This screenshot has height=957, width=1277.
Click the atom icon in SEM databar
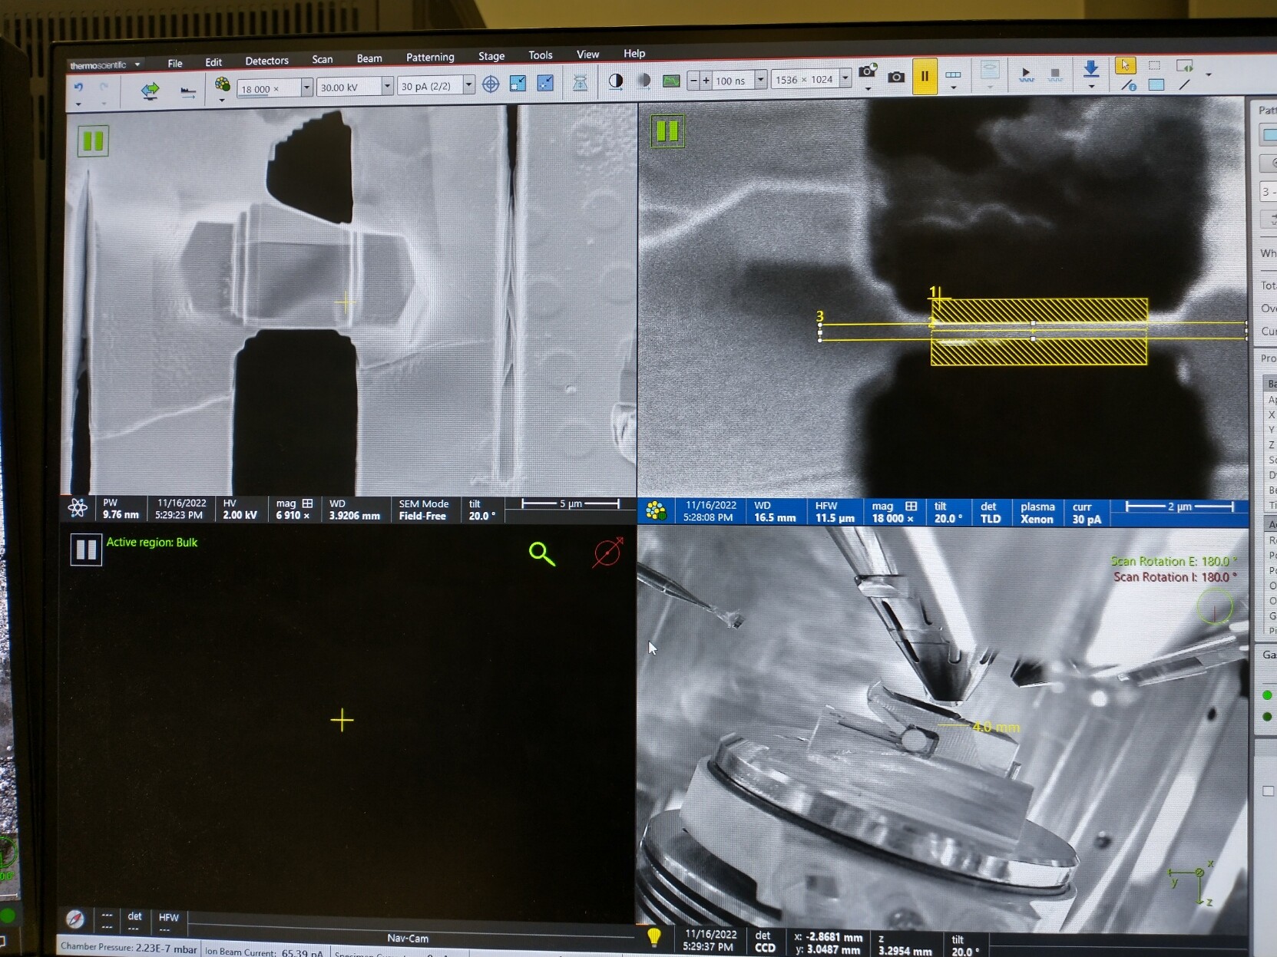[78, 508]
